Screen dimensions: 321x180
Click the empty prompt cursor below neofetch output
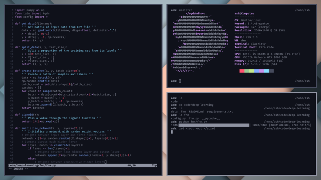tap(180, 81)
